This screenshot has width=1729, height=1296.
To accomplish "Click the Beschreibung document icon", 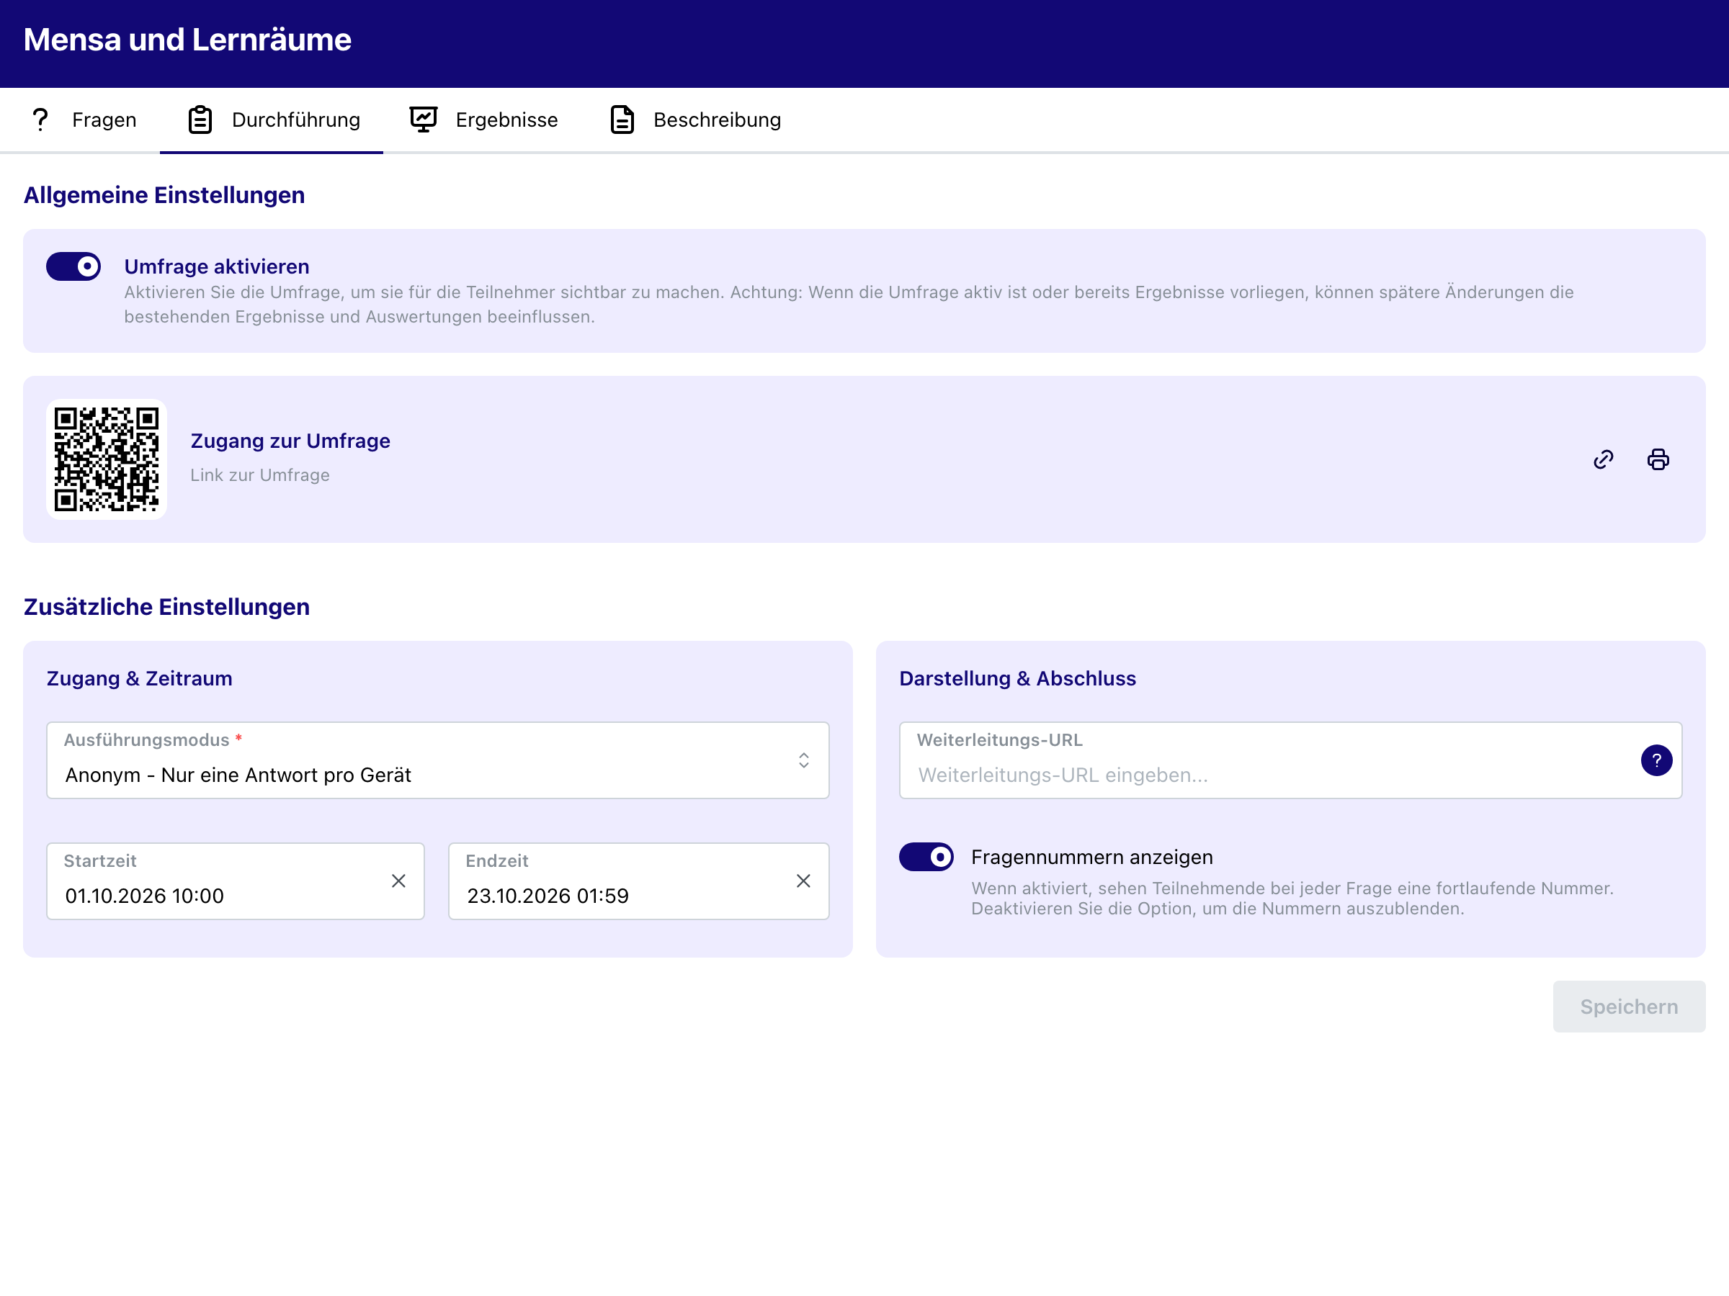I will point(622,120).
